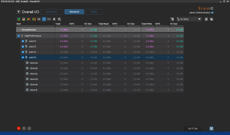This screenshot has width=230, height=135.
Task: Click the sds213 Total value 0.4 KB/s
Action: (x=64, y=47)
